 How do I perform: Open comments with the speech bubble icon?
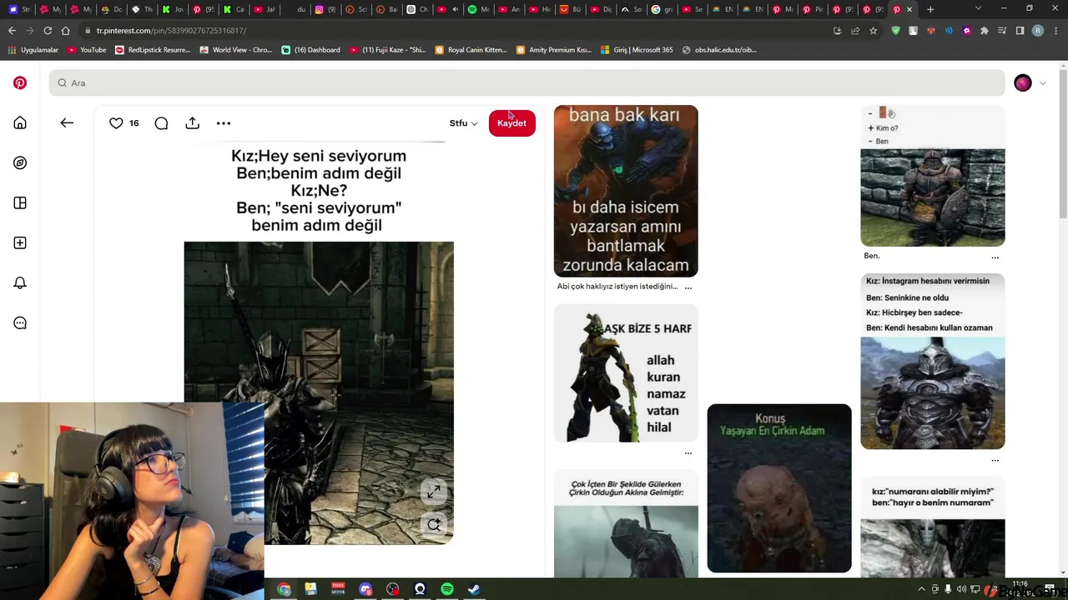(161, 123)
